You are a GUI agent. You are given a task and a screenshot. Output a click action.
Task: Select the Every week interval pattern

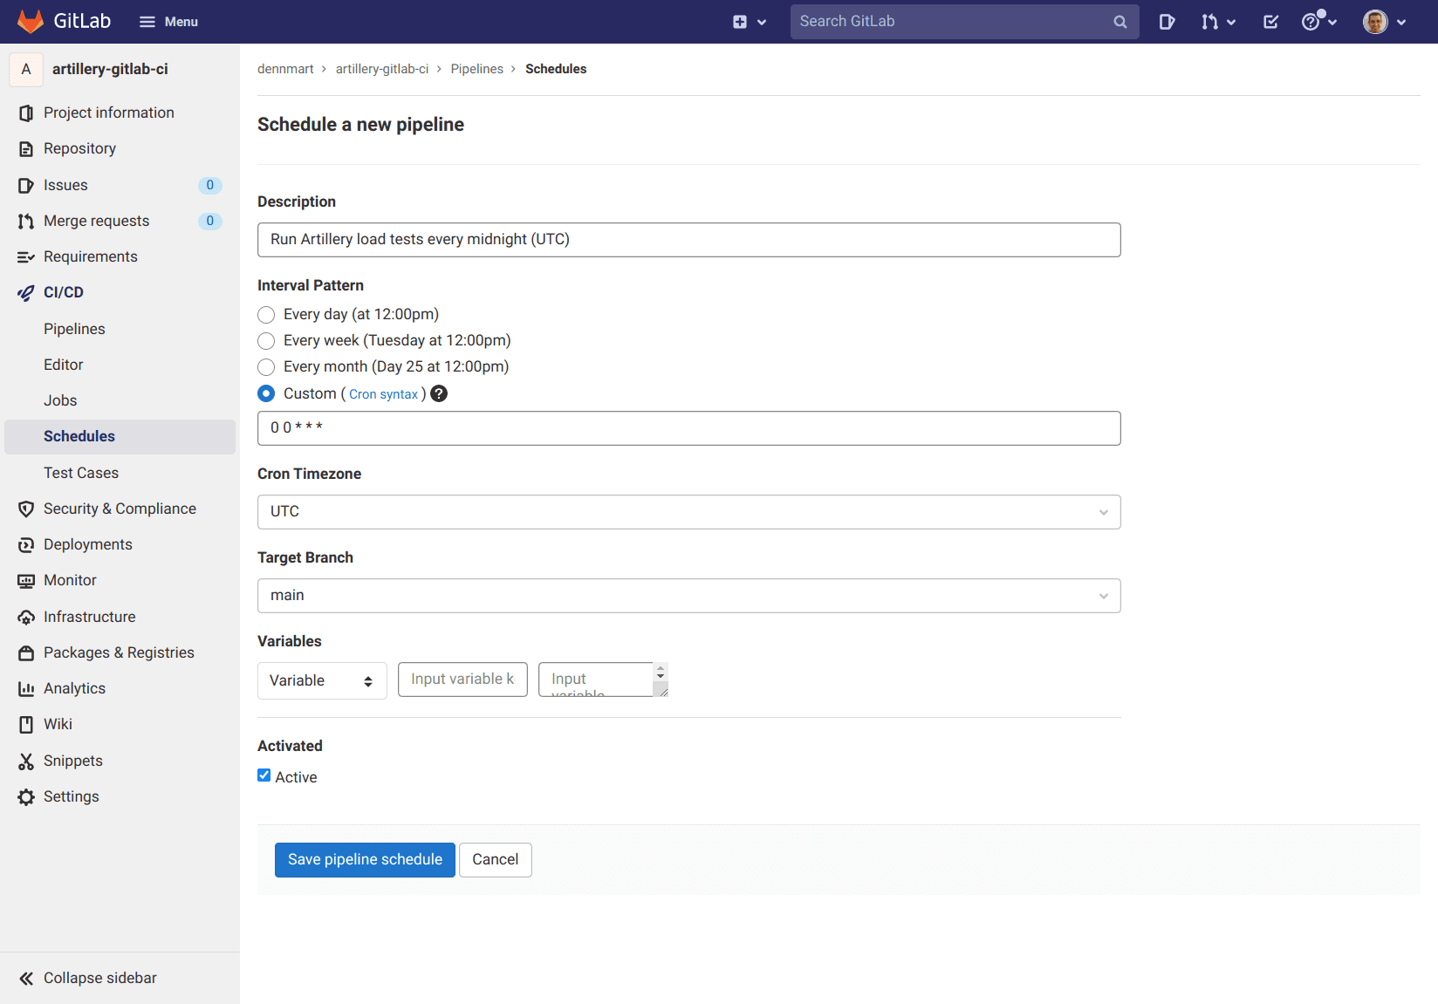point(266,341)
